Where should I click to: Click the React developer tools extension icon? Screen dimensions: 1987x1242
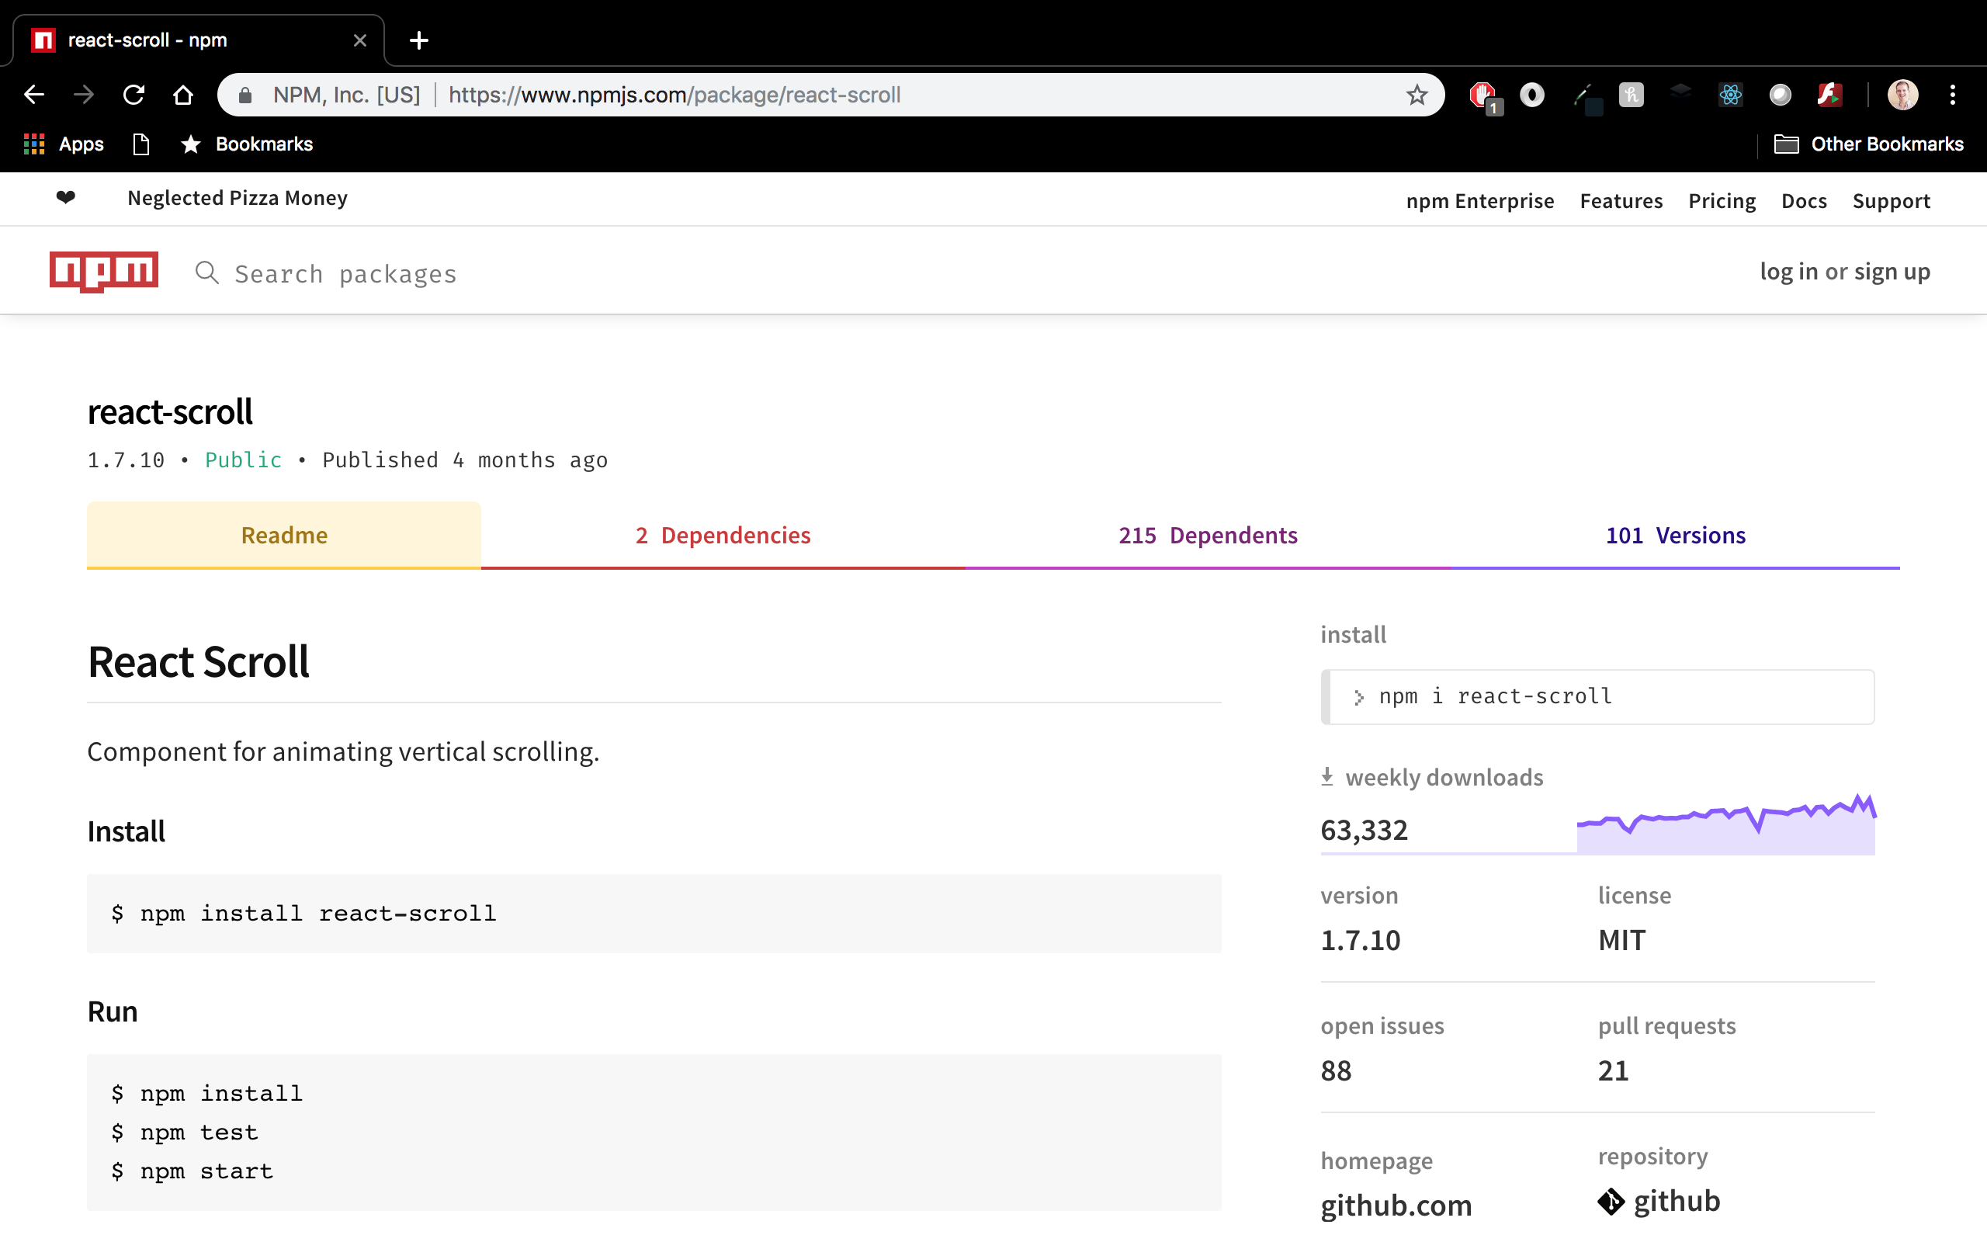click(1729, 96)
